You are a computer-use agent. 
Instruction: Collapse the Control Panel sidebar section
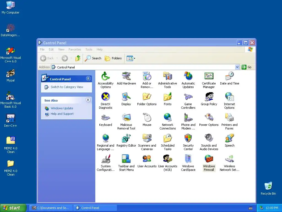[x=88, y=79]
